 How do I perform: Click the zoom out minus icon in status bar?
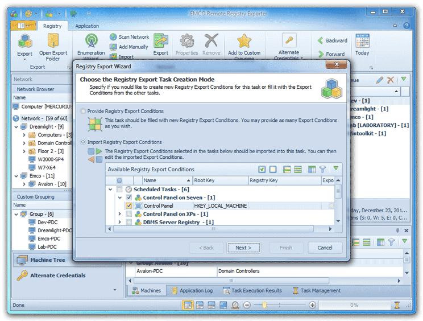tap(247, 305)
